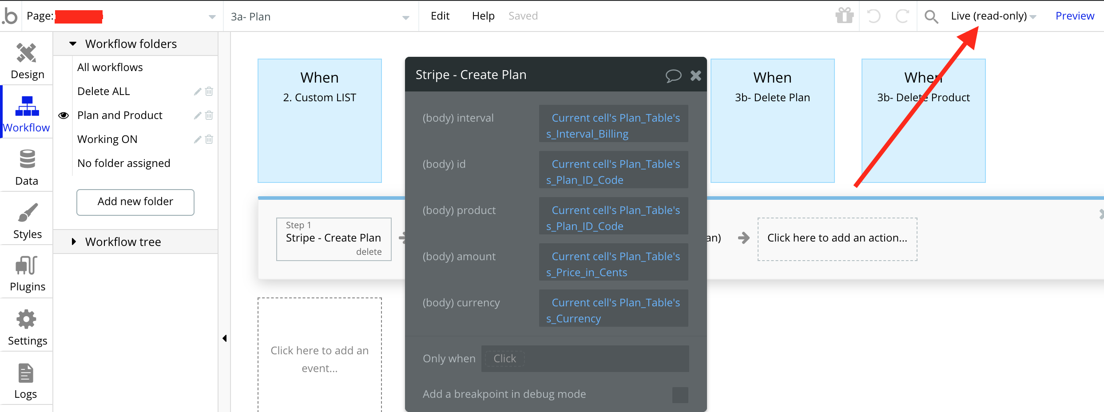Open the Help menu
The width and height of the screenshot is (1104, 412).
(x=483, y=16)
